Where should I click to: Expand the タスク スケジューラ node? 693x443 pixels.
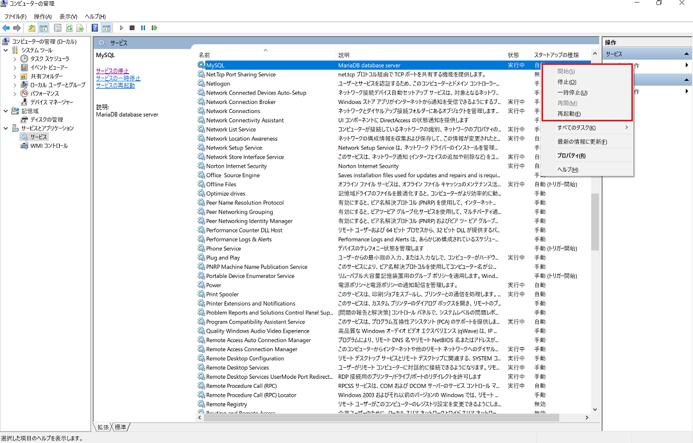(x=15, y=59)
